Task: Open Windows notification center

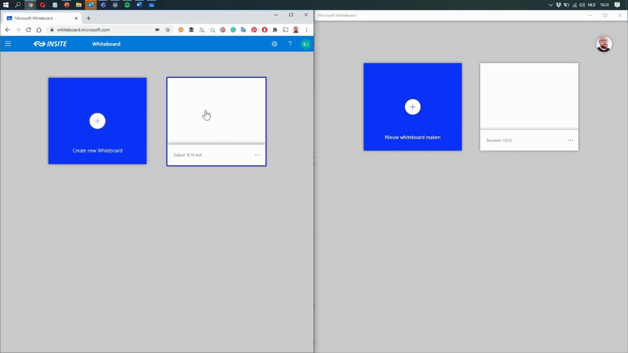Action: point(617,5)
